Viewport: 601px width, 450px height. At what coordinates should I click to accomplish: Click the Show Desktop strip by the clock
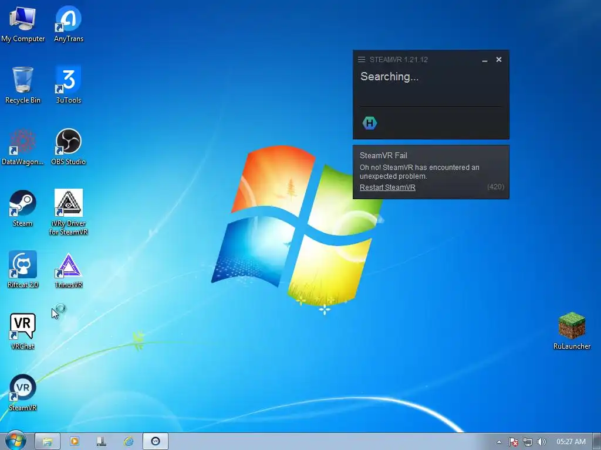pyautogui.click(x=597, y=441)
